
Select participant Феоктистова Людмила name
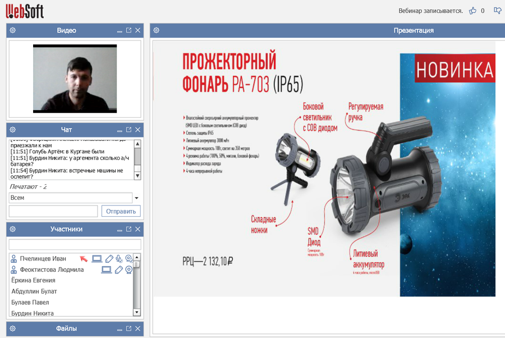pos(52,270)
